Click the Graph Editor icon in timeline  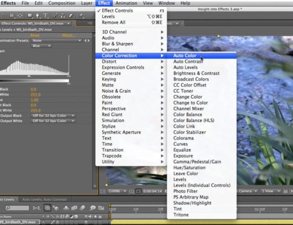click(x=101, y=208)
